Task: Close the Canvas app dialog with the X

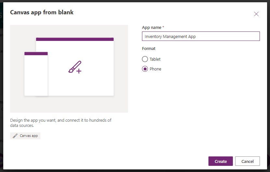Action: [256, 14]
